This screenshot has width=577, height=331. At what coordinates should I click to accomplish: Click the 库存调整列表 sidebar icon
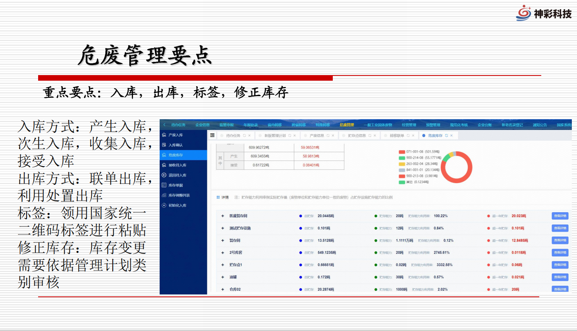[164, 196]
